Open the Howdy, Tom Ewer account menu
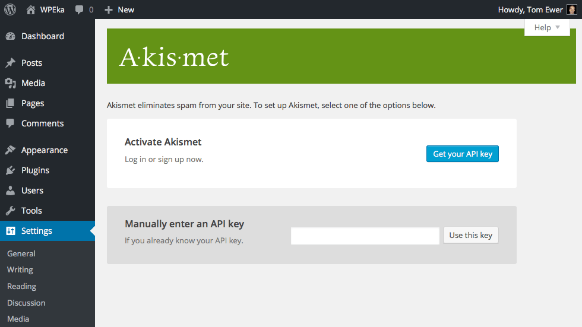 point(530,9)
